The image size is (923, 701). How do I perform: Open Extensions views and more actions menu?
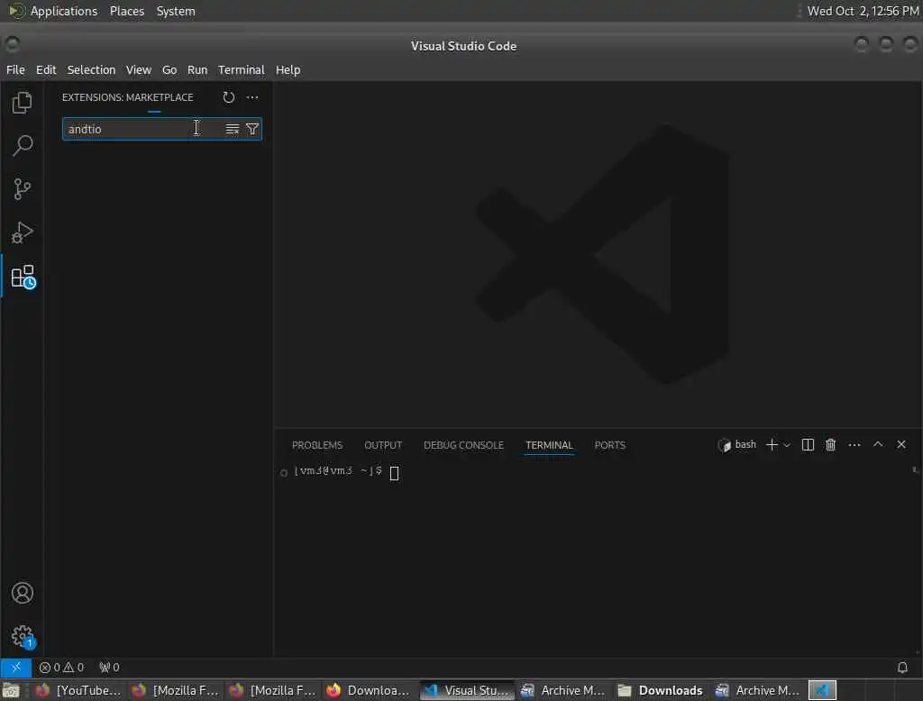[x=252, y=97]
